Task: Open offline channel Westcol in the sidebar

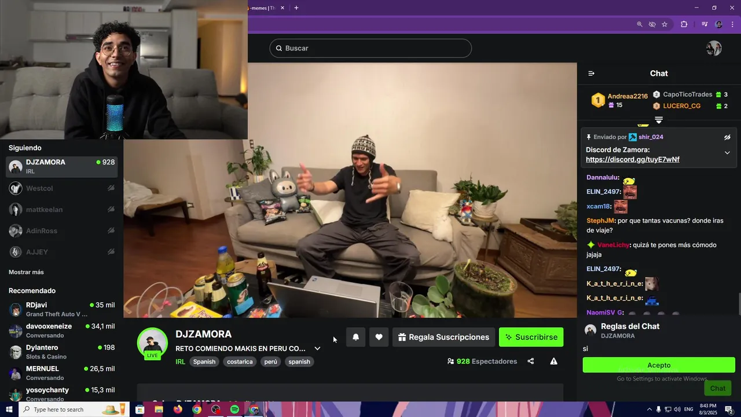Action: (61, 188)
